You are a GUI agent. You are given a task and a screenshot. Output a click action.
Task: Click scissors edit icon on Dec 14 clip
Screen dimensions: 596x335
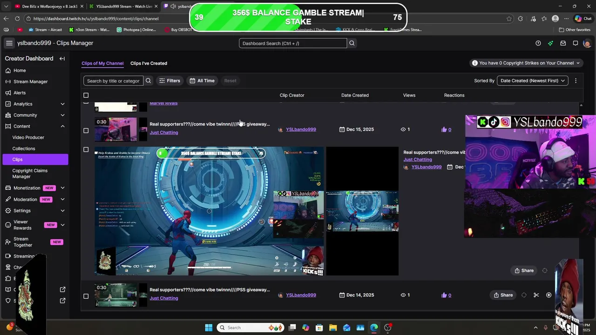[536, 295]
